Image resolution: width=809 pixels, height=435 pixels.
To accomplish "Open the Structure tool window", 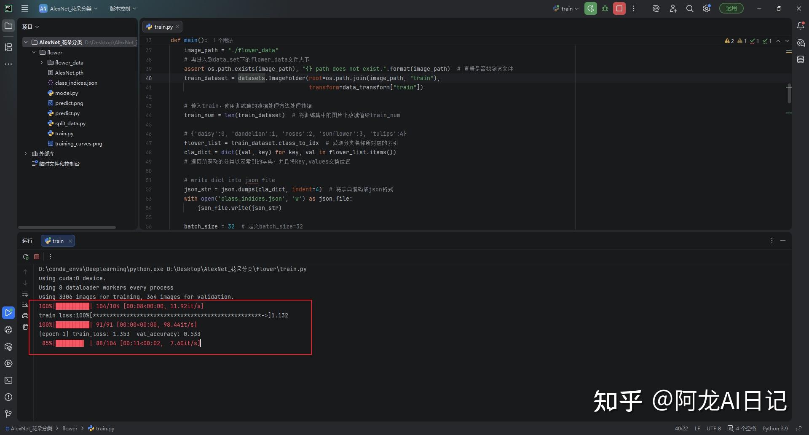I will (8, 47).
